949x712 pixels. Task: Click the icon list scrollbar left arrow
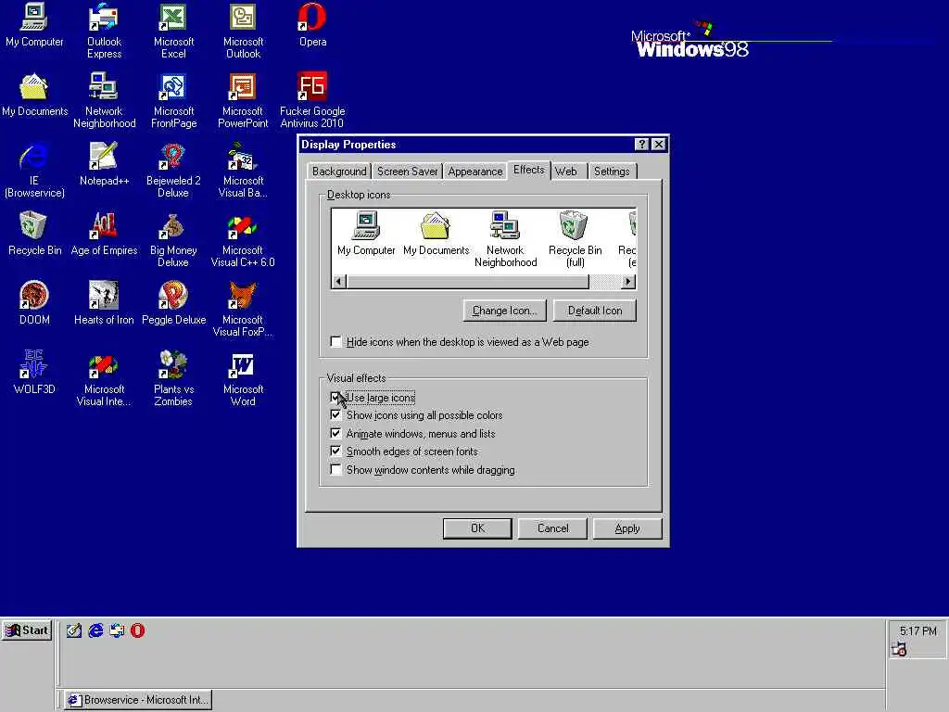(x=339, y=282)
